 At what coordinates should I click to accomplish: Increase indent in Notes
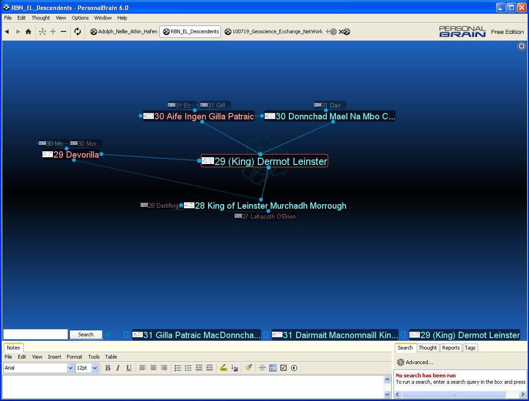pos(209,368)
